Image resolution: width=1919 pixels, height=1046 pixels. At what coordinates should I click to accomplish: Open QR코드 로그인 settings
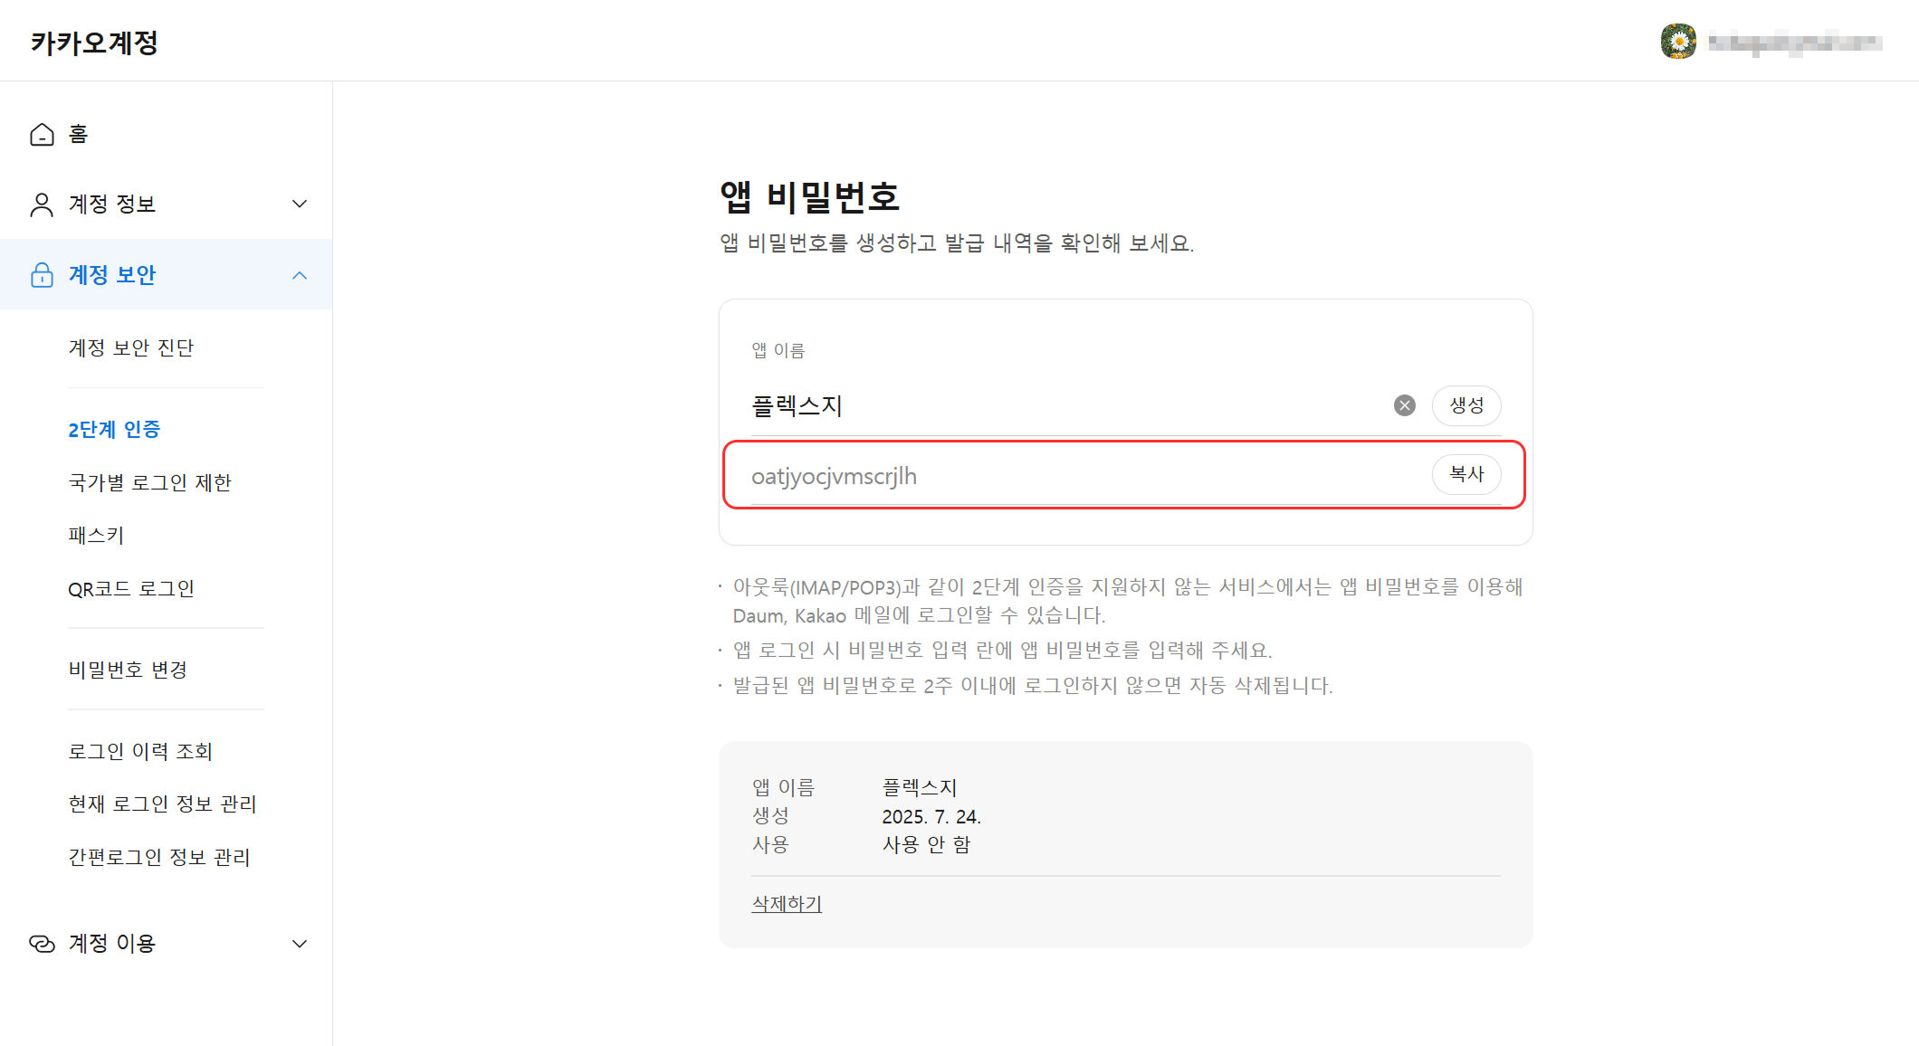click(x=131, y=589)
